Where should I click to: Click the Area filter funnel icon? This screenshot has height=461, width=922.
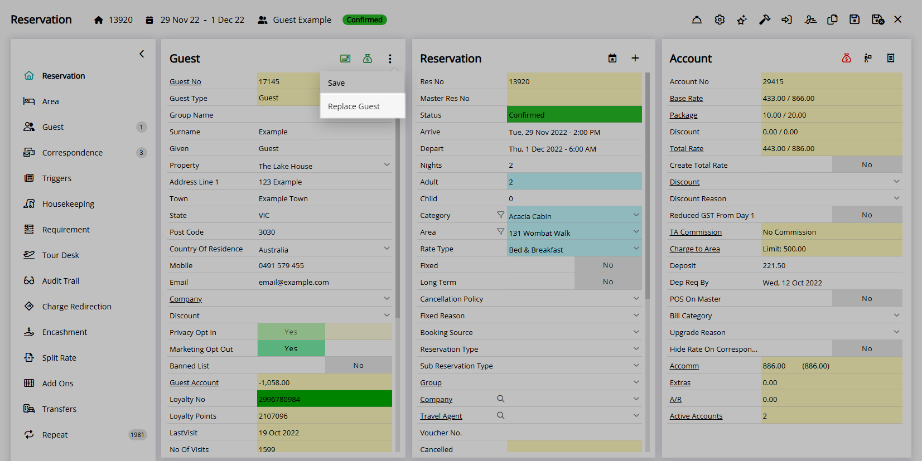(500, 231)
